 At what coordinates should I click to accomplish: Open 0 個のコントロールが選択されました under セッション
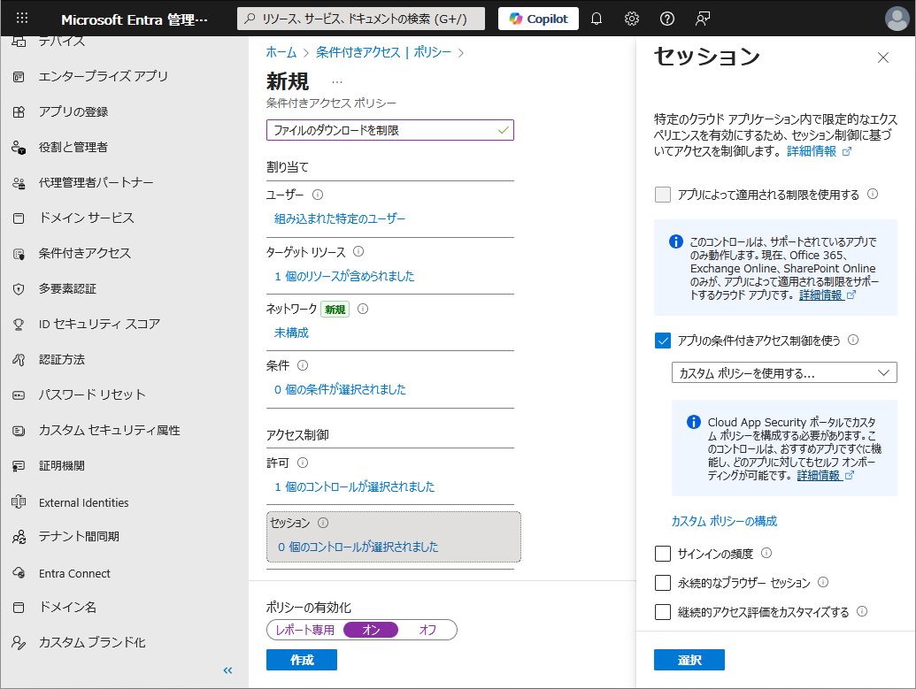(x=358, y=547)
